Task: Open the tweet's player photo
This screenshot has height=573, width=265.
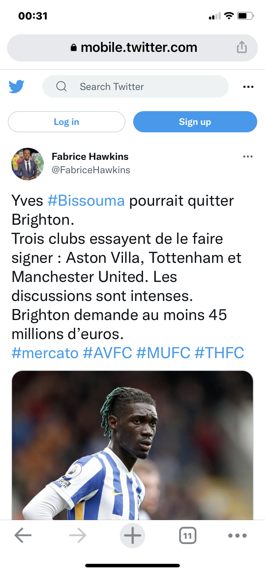Action: click(x=132, y=445)
